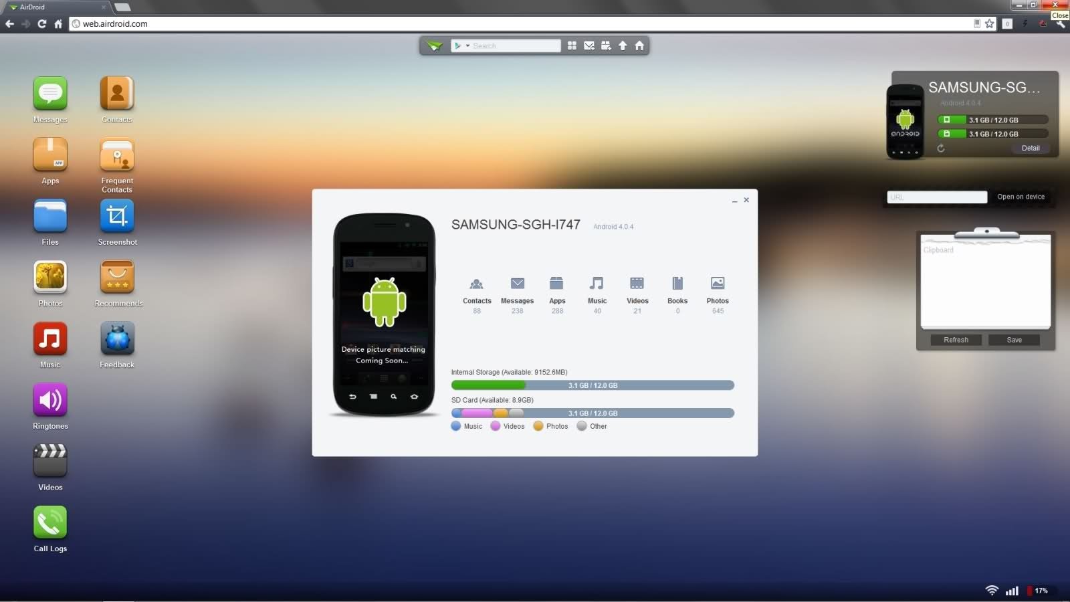Image resolution: width=1070 pixels, height=602 pixels.
Task: Click the phone image in detail dialog
Action: [x=385, y=315]
